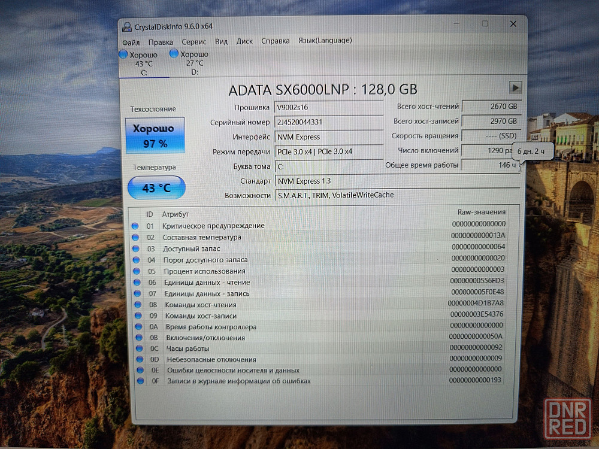This screenshot has height=449, width=599.
Task: Click the total host reads value 2670 GB
Action: tap(491, 107)
